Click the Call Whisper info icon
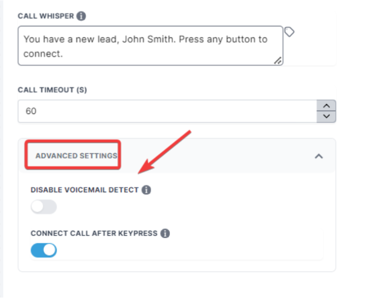This screenshot has width=372, height=302. [x=81, y=16]
